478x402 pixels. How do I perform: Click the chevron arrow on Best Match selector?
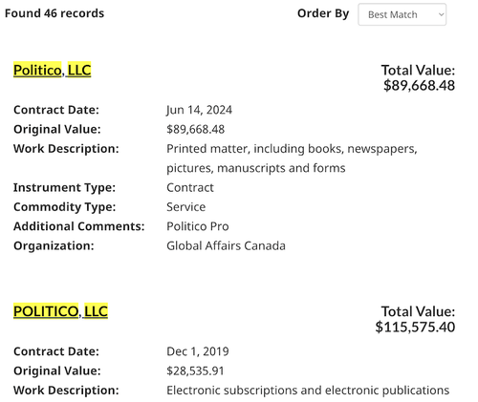pyautogui.click(x=441, y=14)
